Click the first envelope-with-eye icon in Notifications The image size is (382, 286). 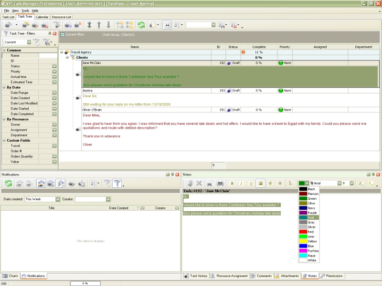click(20, 183)
